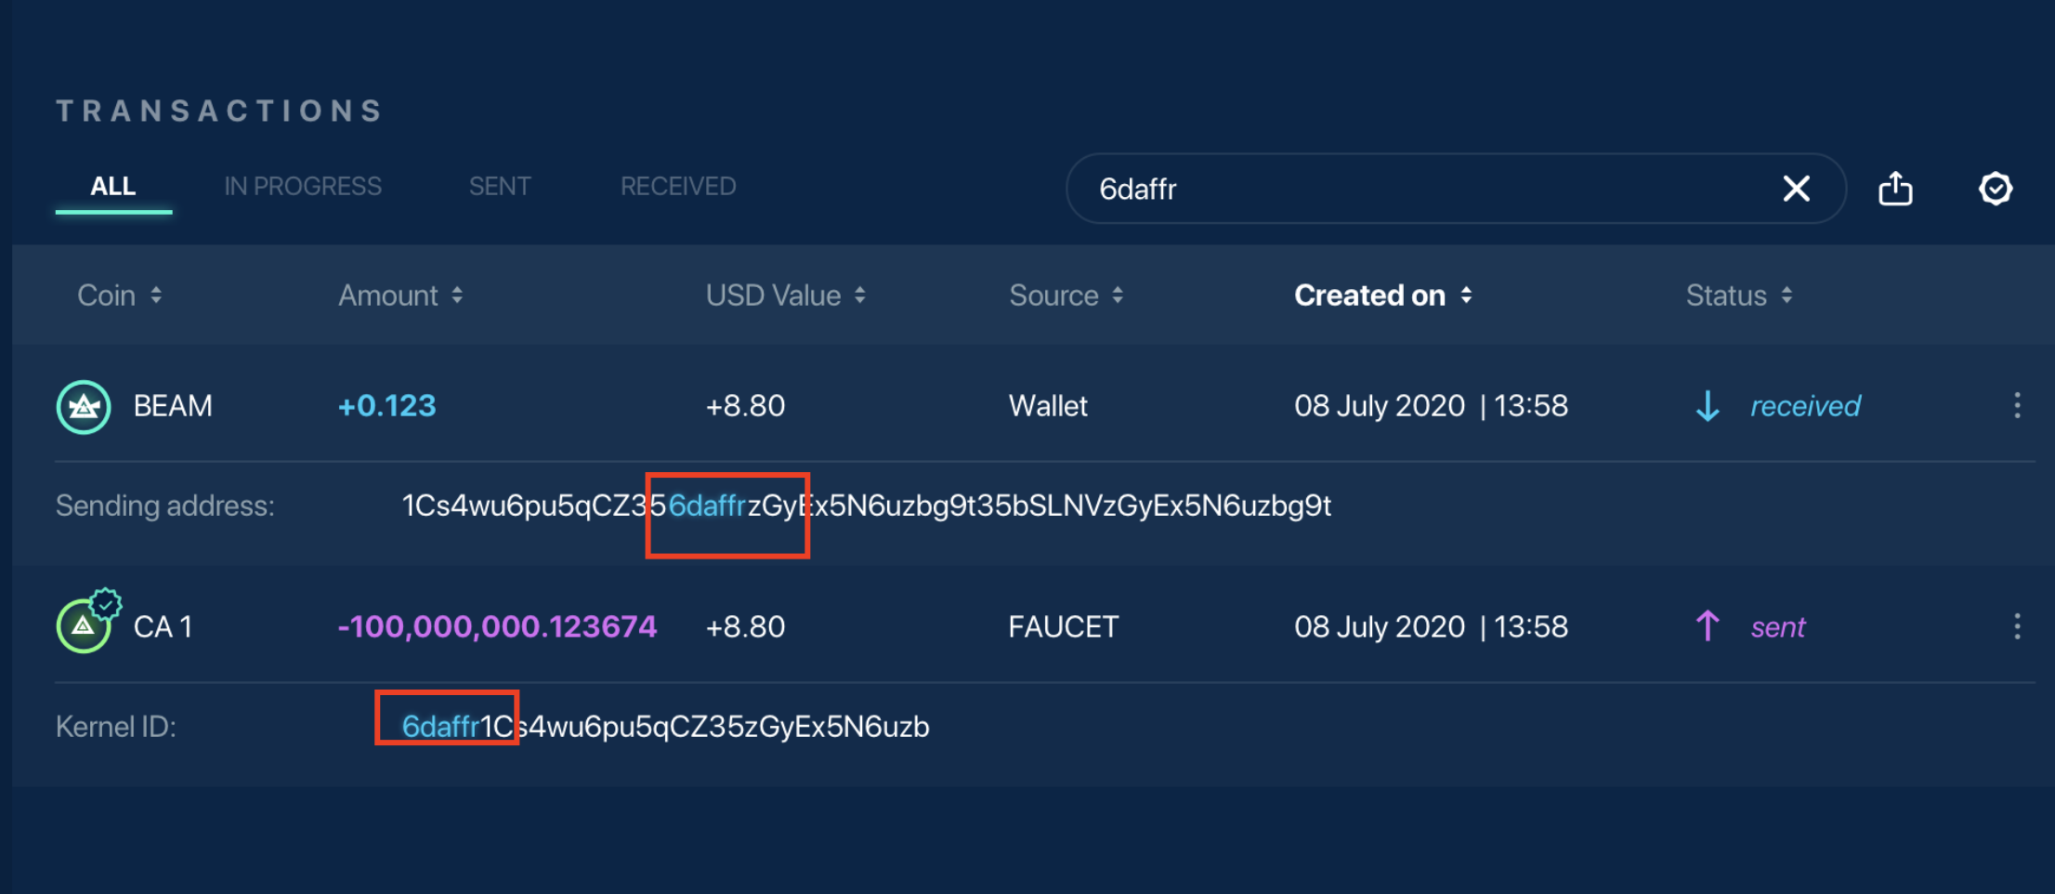Click the CA 1 confidential asset icon

(86, 625)
